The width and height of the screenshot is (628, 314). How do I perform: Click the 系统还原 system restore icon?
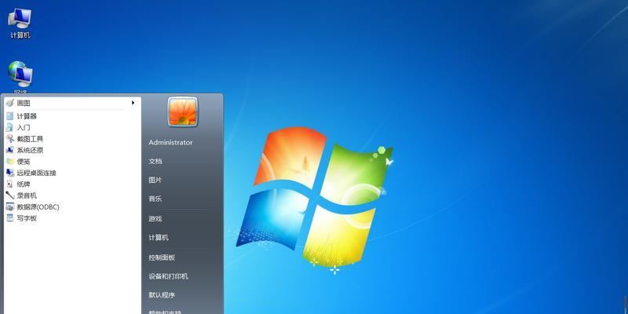click(10, 150)
